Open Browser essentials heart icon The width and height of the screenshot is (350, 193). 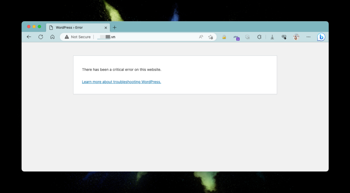point(284,37)
